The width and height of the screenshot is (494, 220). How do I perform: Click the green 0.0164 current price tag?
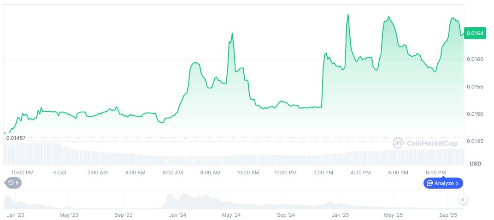[475, 33]
